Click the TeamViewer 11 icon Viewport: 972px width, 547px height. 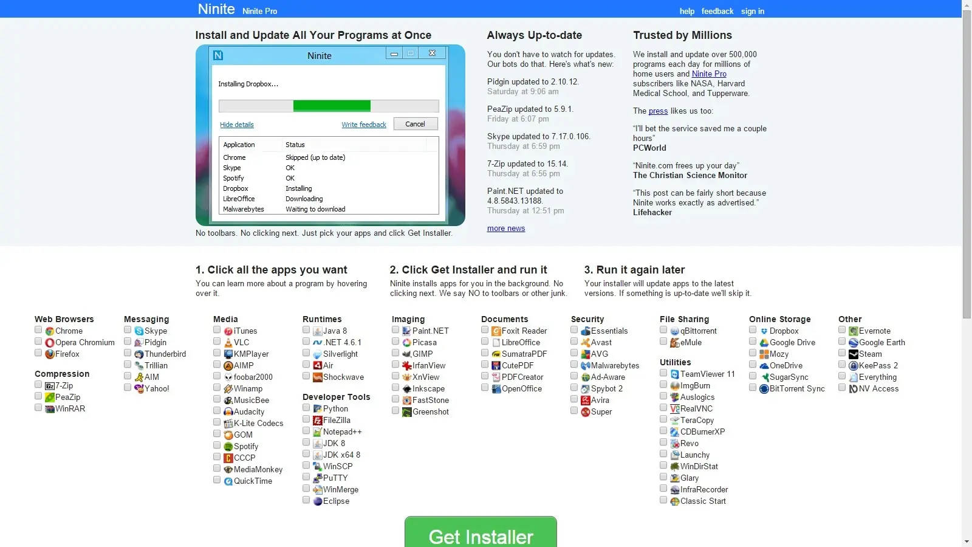pyautogui.click(x=675, y=374)
